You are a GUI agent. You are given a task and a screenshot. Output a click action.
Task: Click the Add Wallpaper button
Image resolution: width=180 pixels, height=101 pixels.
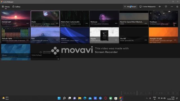pos(130,7)
